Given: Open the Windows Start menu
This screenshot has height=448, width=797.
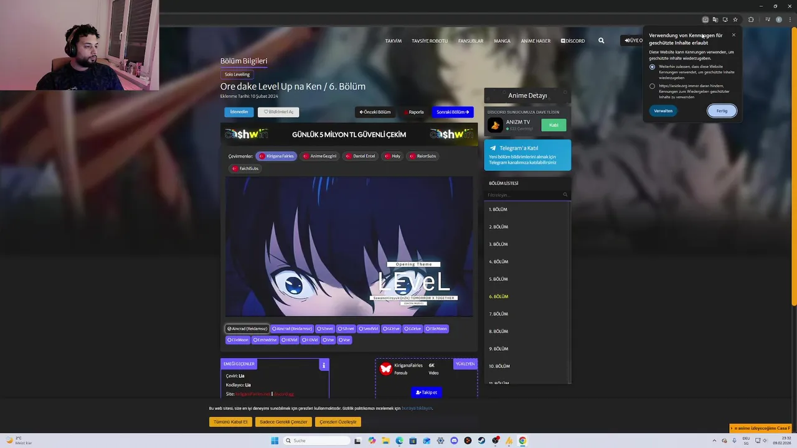Looking at the screenshot, I should pos(275,441).
